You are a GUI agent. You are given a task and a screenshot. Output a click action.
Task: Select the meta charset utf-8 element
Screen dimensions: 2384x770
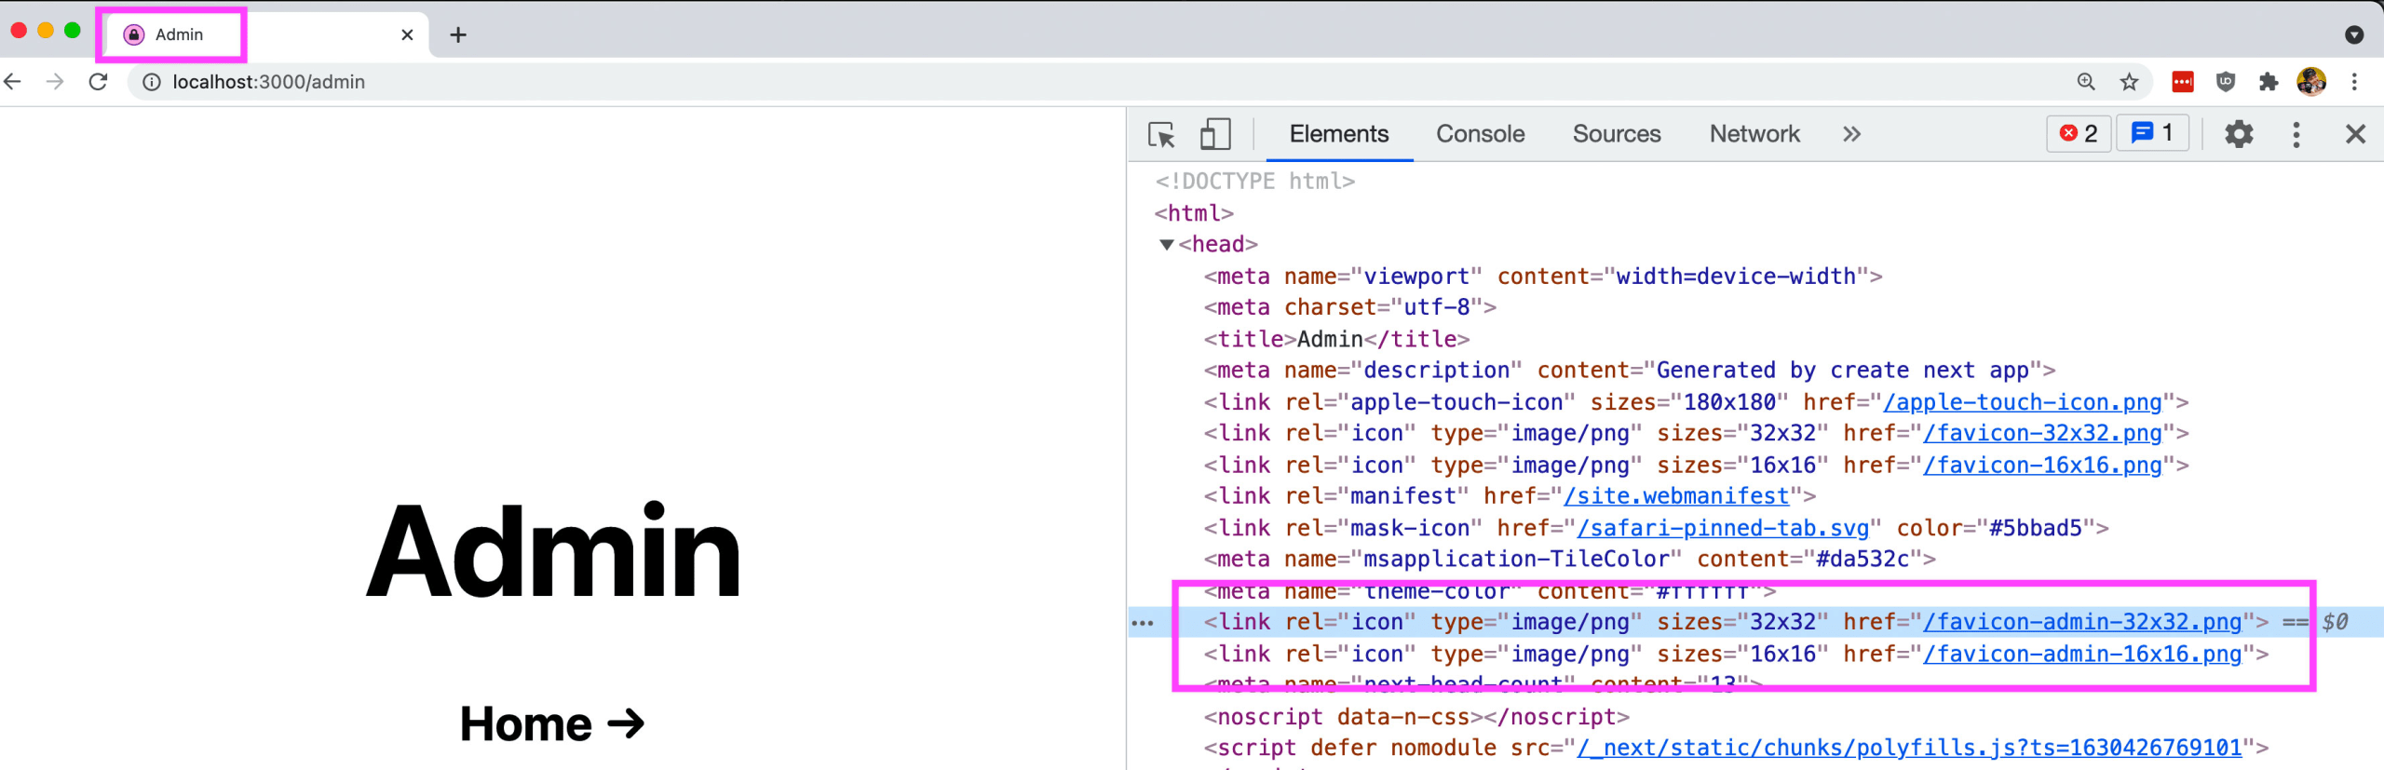[x=1350, y=307]
